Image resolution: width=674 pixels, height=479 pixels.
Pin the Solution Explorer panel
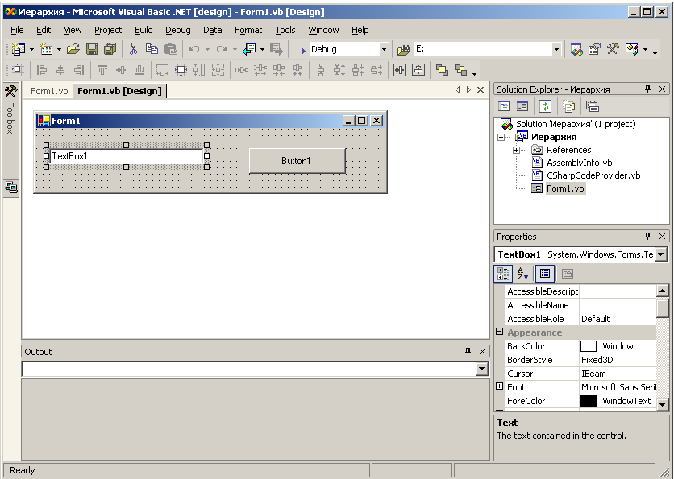click(647, 89)
